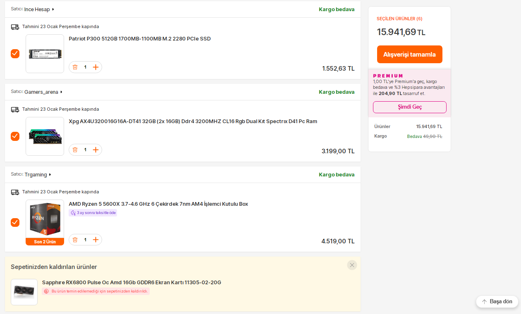Delete the Patriot P300 SSD with trash icon
Image resolution: width=521 pixels, height=314 pixels.
[x=75, y=67]
